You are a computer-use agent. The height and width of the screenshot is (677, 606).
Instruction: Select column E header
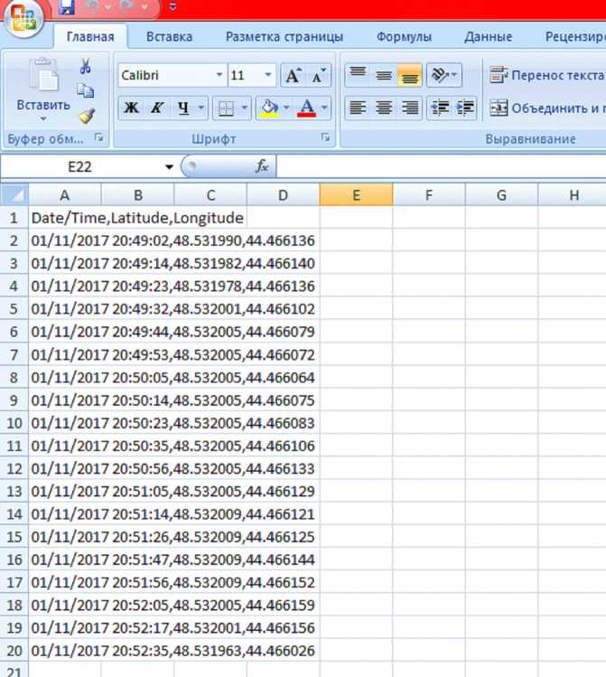[356, 194]
